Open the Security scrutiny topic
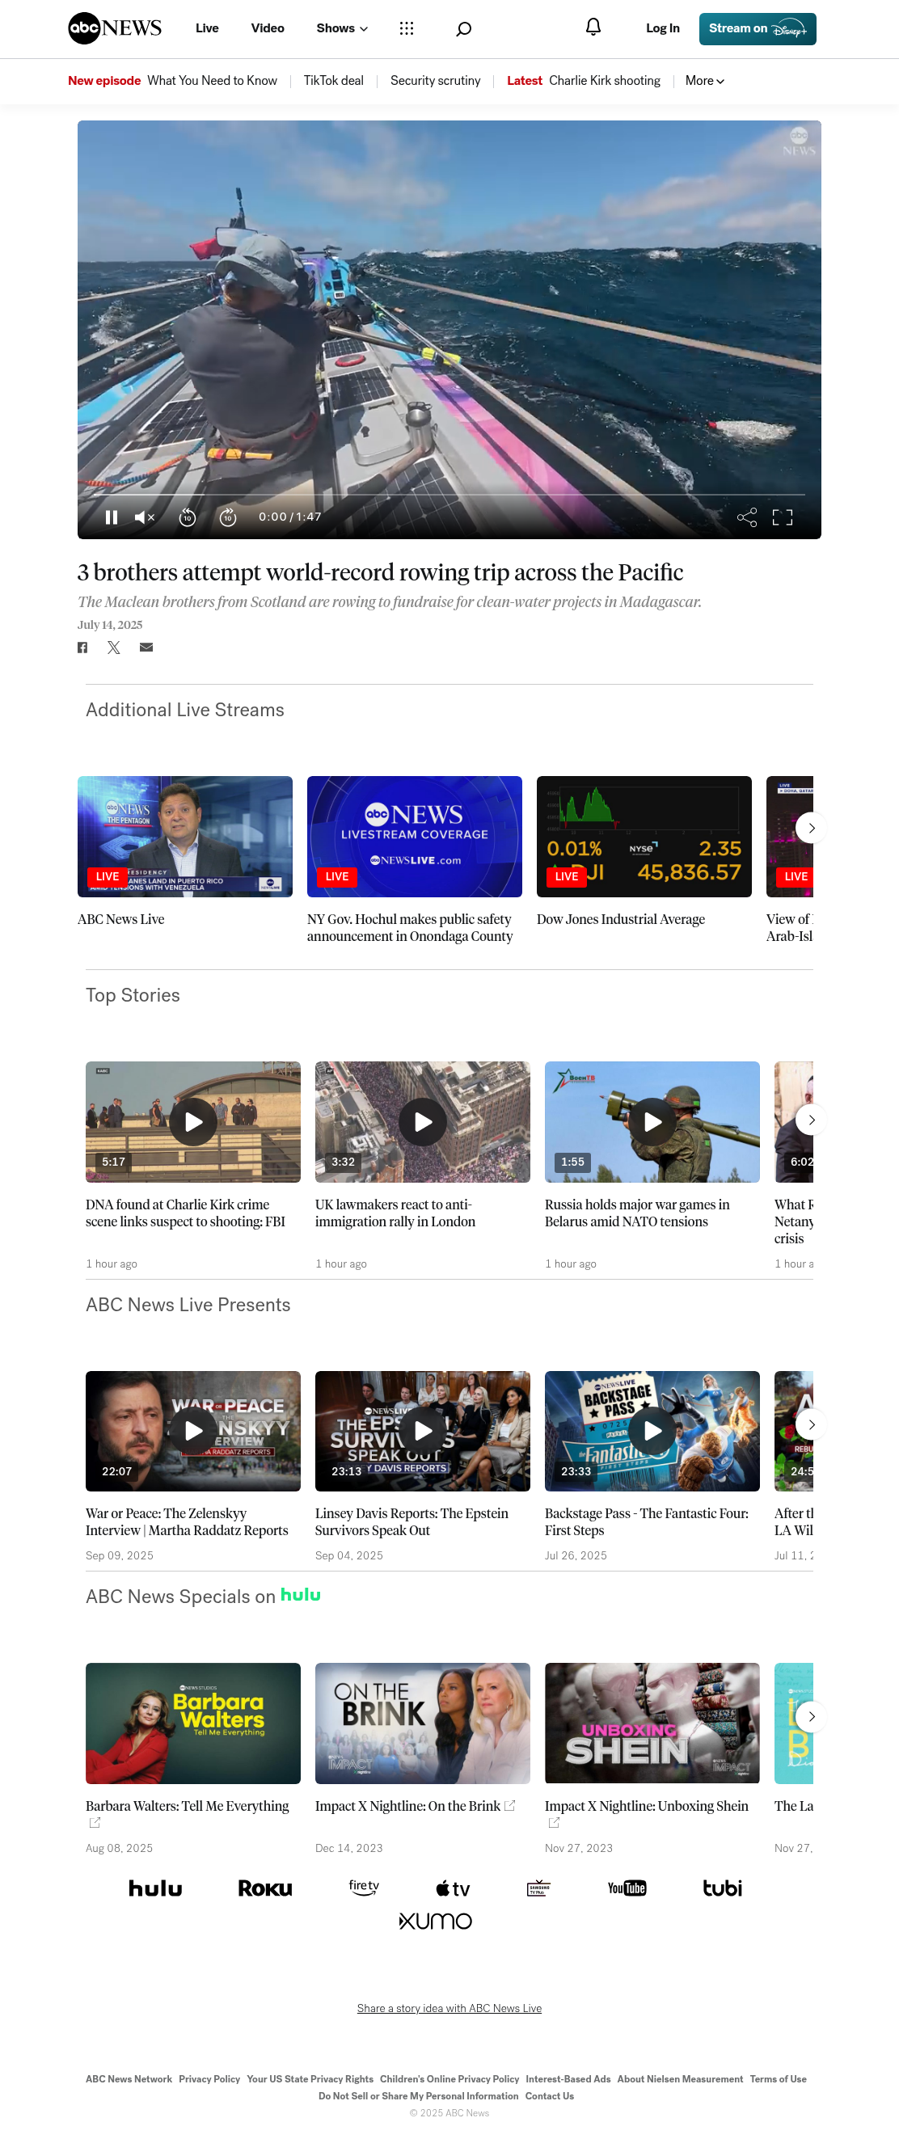Screen dimensions: 899x2139 pos(435,81)
